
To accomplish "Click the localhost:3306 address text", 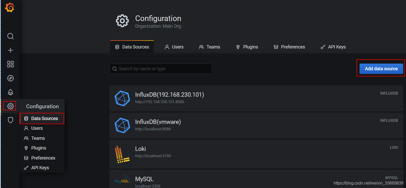I will pyautogui.click(x=148, y=186).
